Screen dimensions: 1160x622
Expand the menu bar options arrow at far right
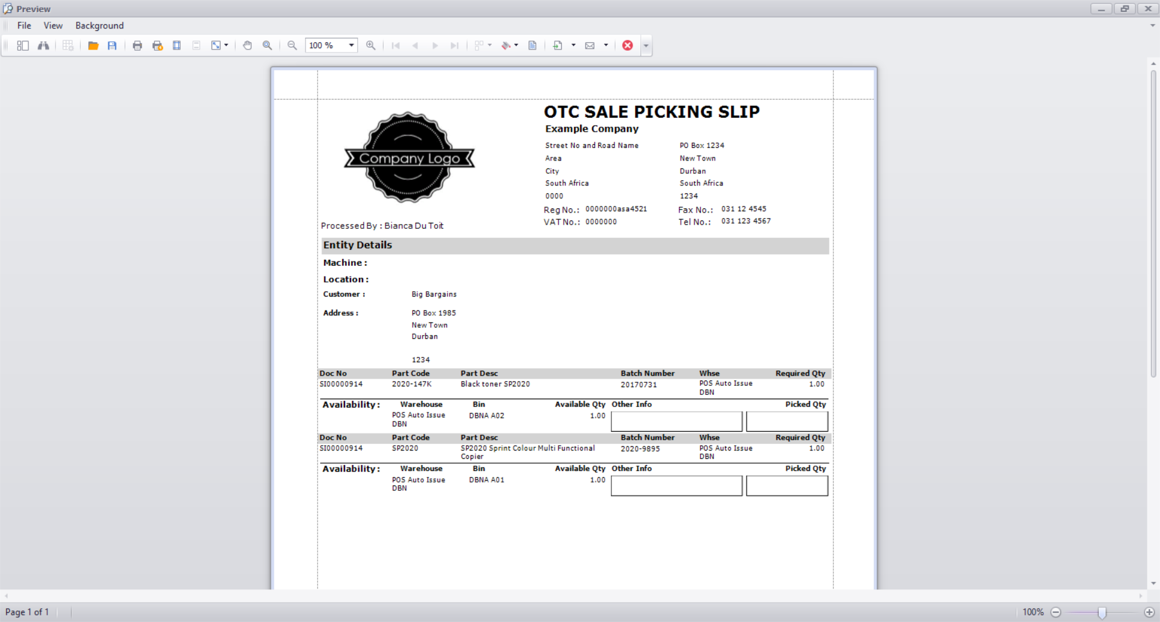coord(1153,25)
